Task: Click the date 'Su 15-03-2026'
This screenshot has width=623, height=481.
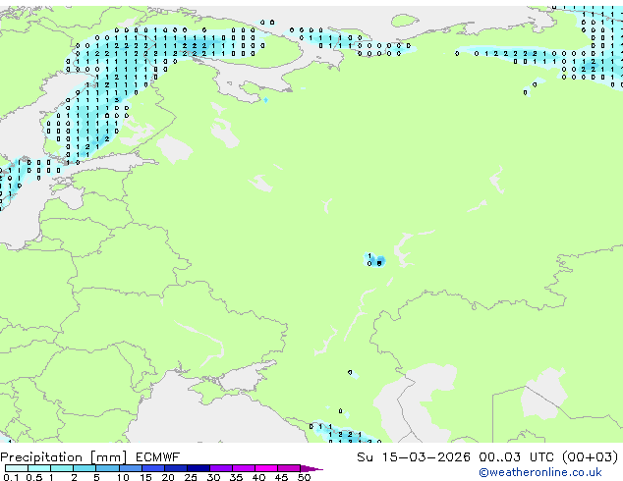Action: pyautogui.click(x=414, y=457)
